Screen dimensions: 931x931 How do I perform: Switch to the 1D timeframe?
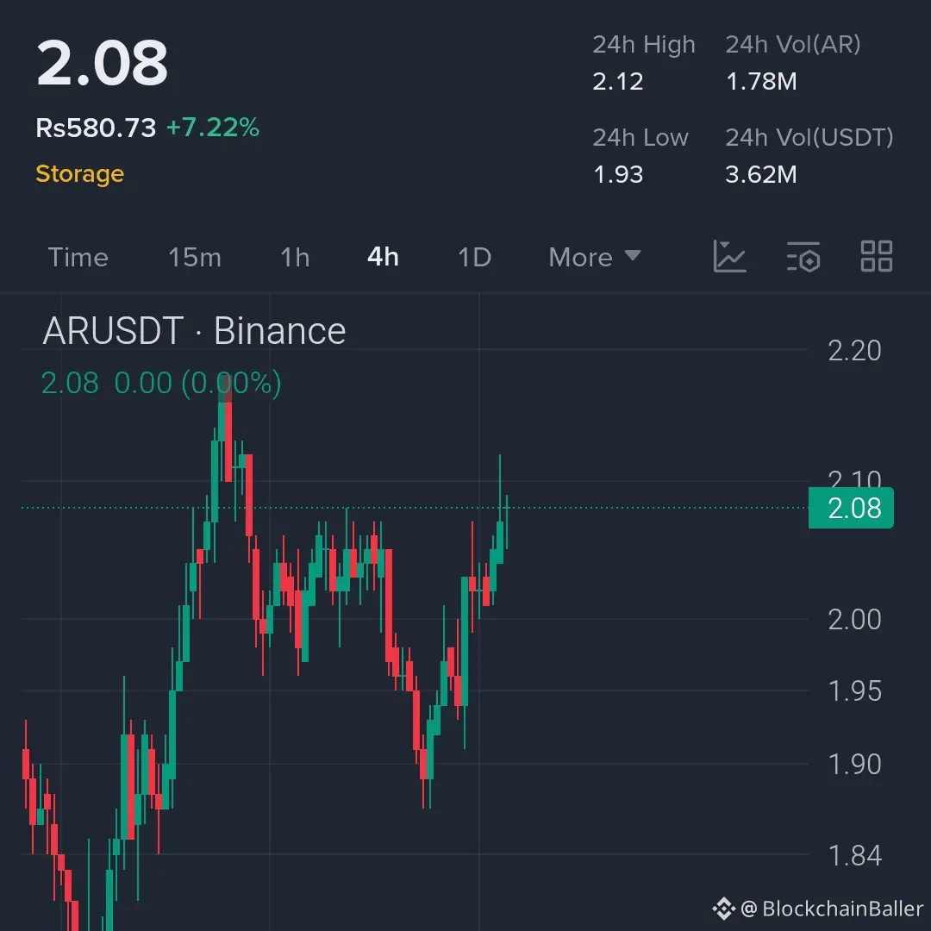click(474, 257)
